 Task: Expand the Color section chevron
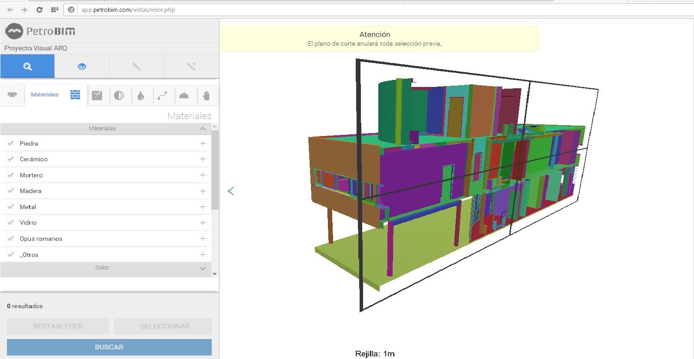pos(202,268)
